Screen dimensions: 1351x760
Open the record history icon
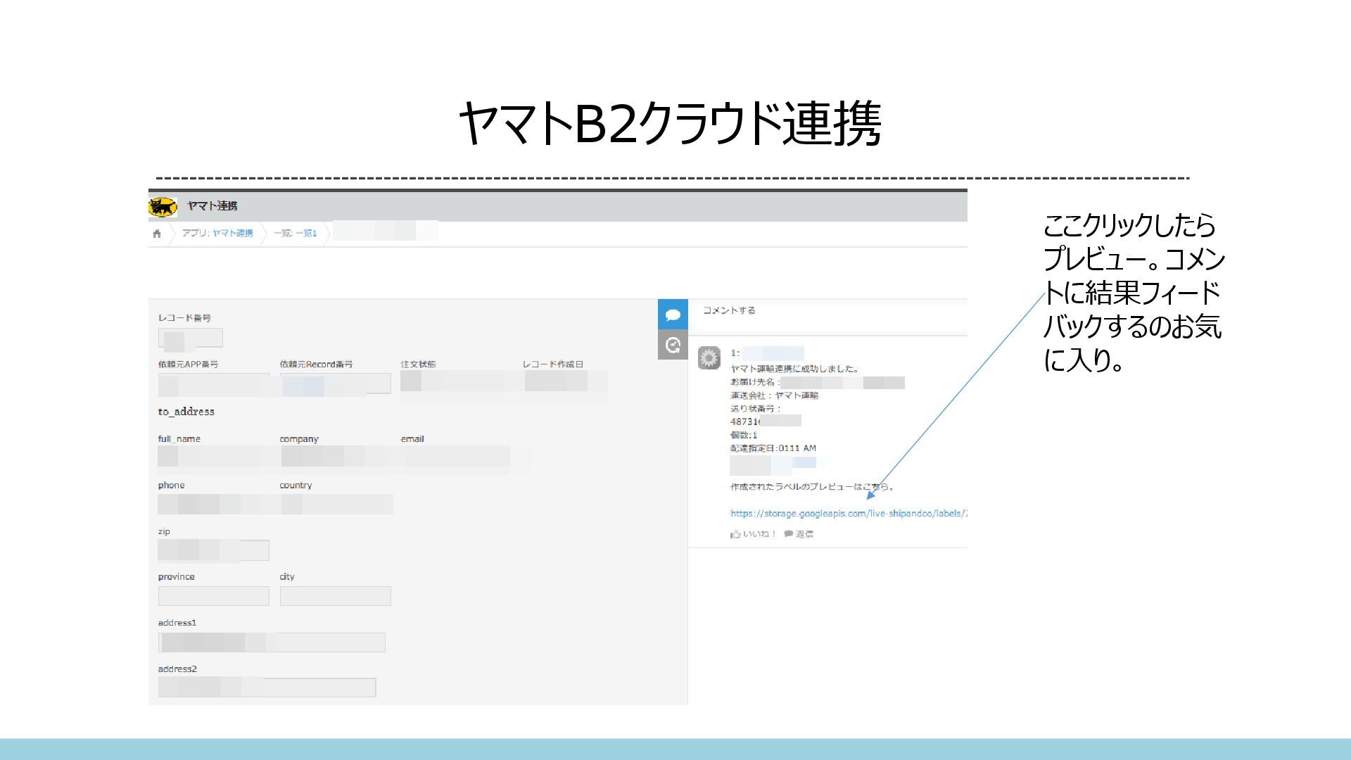pyautogui.click(x=673, y=345)
